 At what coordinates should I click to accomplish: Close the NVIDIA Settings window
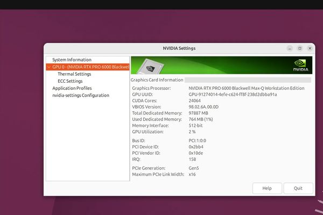click(x=310, y=48)
